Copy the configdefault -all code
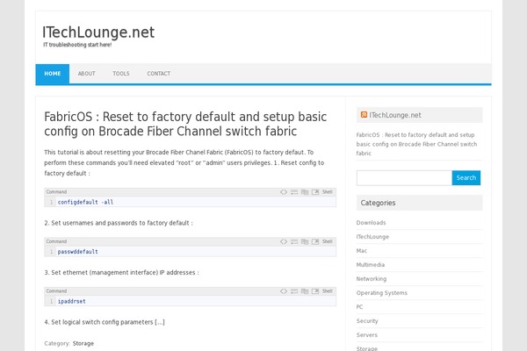 tap(305, 192)
